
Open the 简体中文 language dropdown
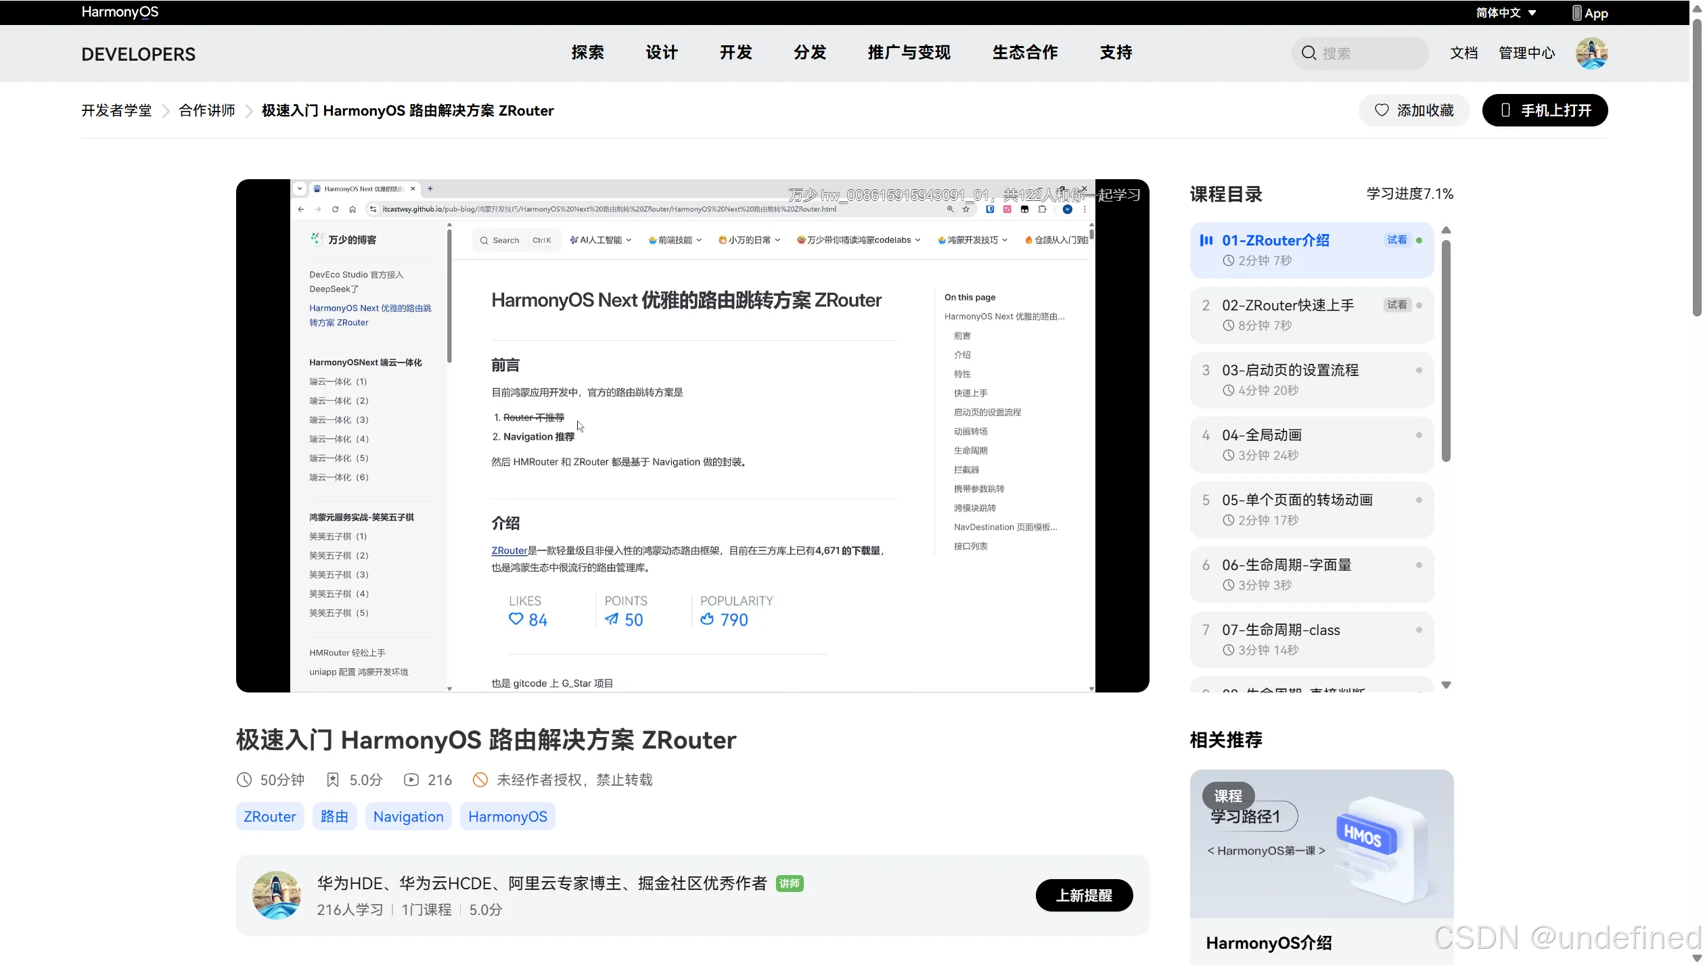coord(1506,13)
